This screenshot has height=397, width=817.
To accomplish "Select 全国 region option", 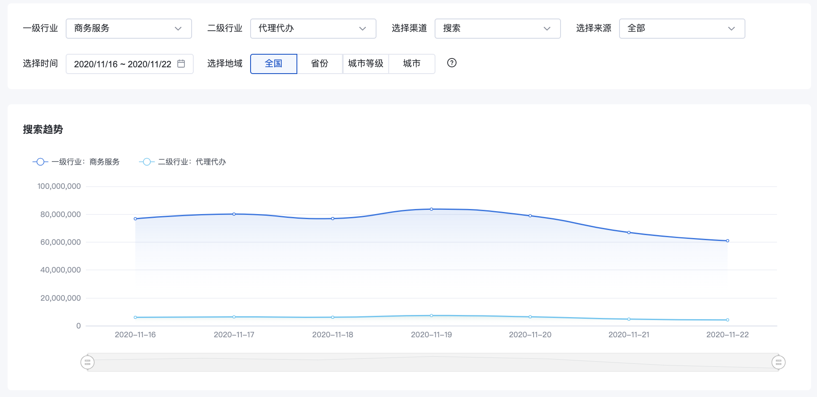I will (273, 64).
